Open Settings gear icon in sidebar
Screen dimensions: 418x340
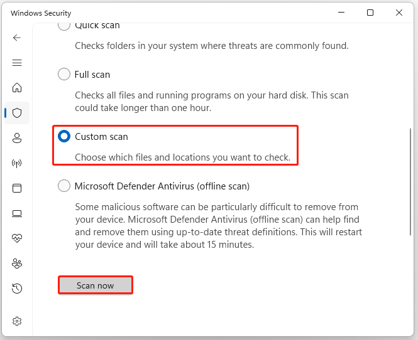[x=17, y=321]
